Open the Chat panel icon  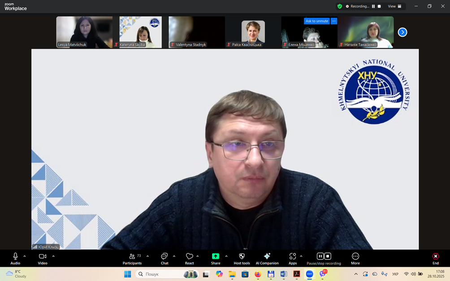click(164, 256)
